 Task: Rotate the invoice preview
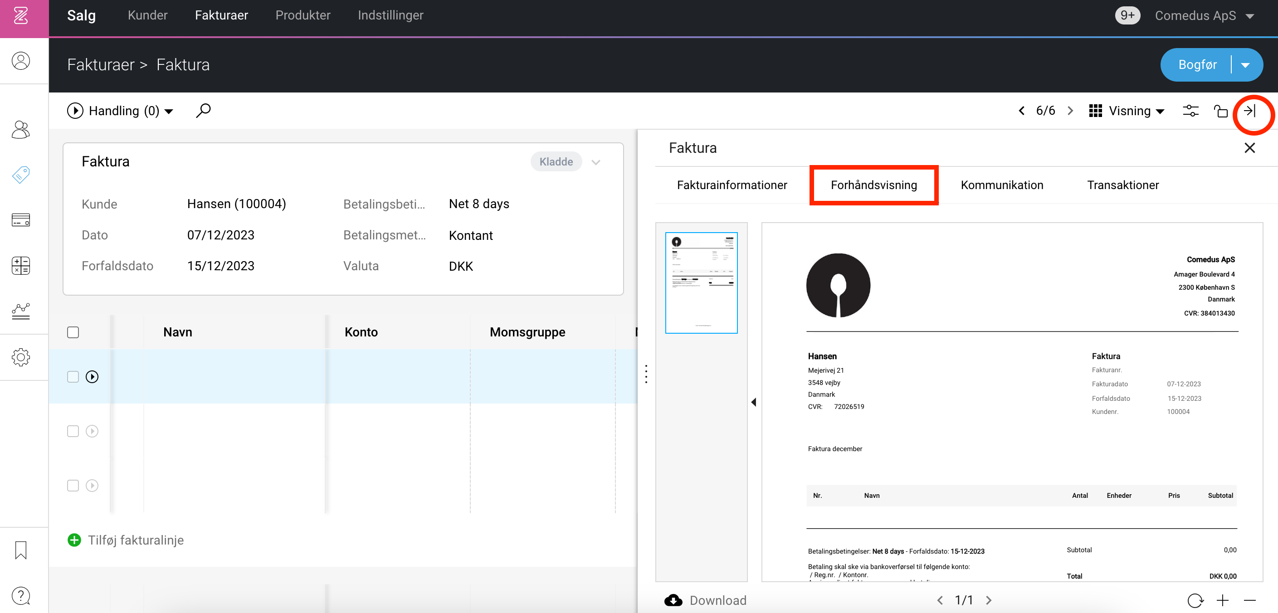point(1195,601)
